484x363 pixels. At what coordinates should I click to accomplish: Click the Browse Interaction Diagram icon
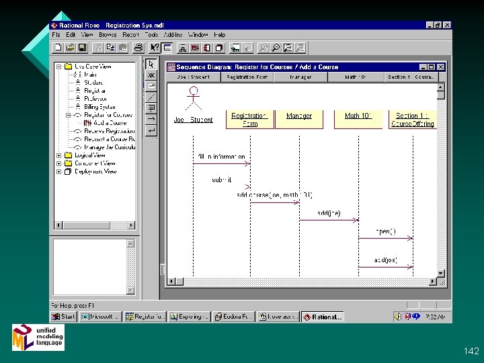[x=195, y=48]
